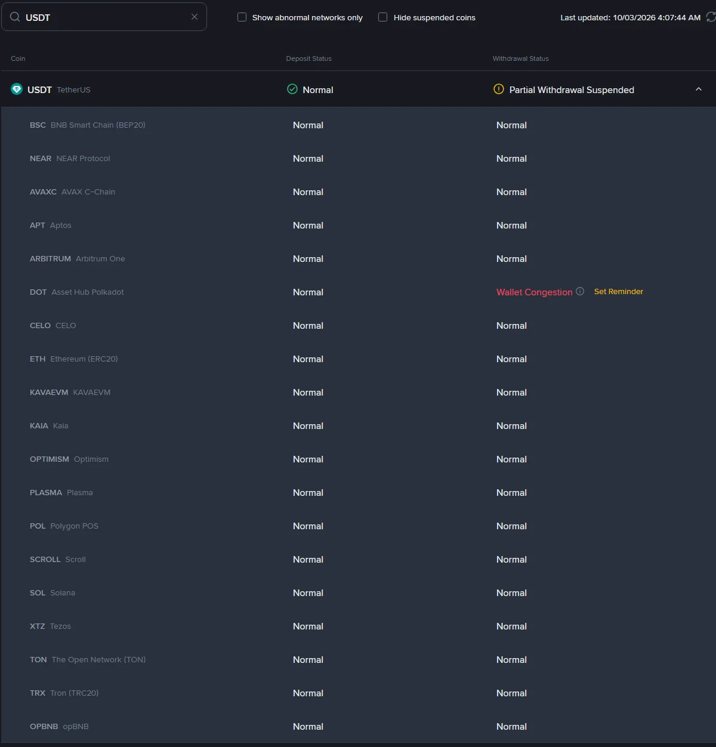Click the Wallet Congestion status text

click(535, 292)
